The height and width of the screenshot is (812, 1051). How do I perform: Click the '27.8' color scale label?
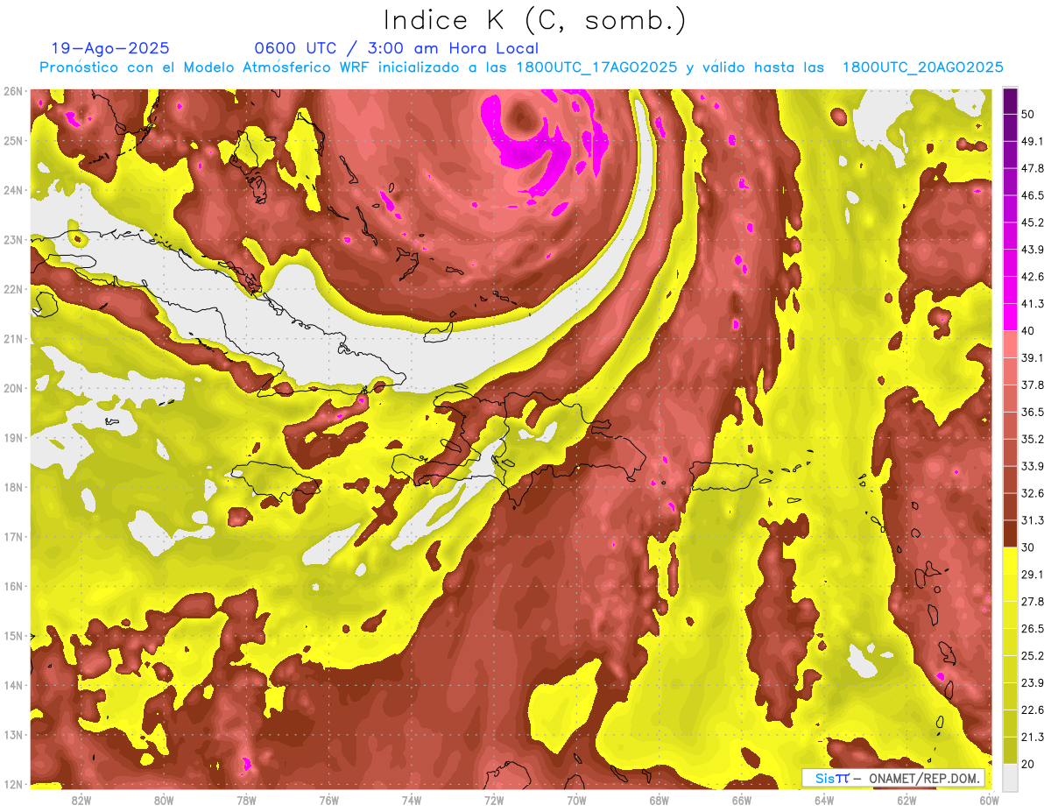click(x=1032, y=601)
